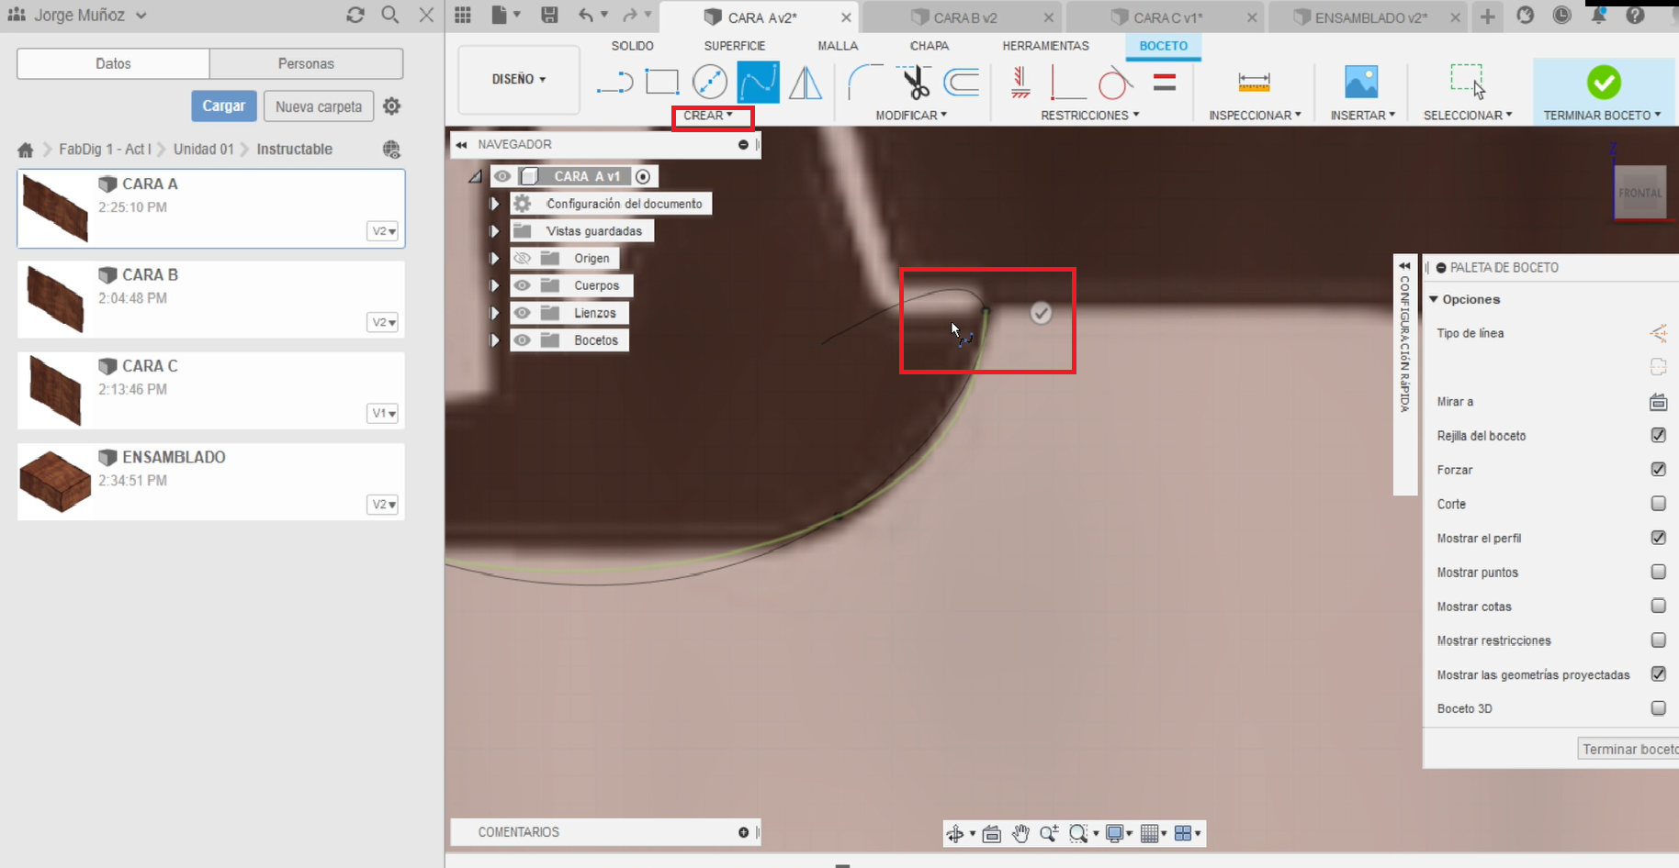This screenshot has width=1679, height=868.
Task: Refresh the data panel
Action: pyautogui.click(x=355, y=15)
